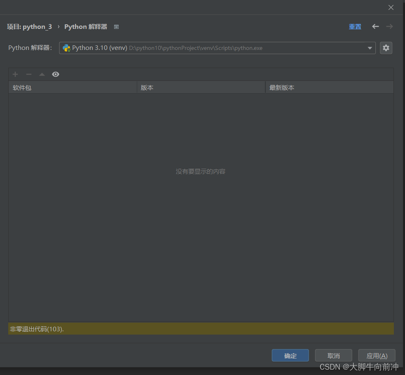
Task: Click the 重置 reset link
Action: [355, 27]
